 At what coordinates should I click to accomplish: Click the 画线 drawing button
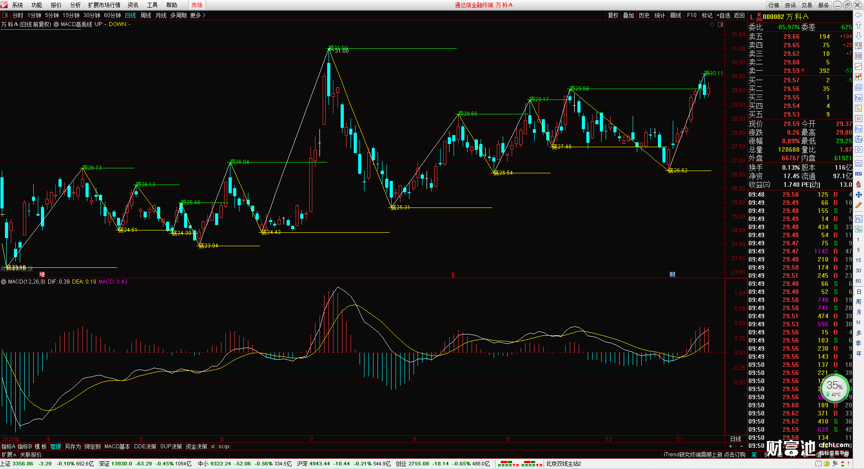(x=675, y=15)
